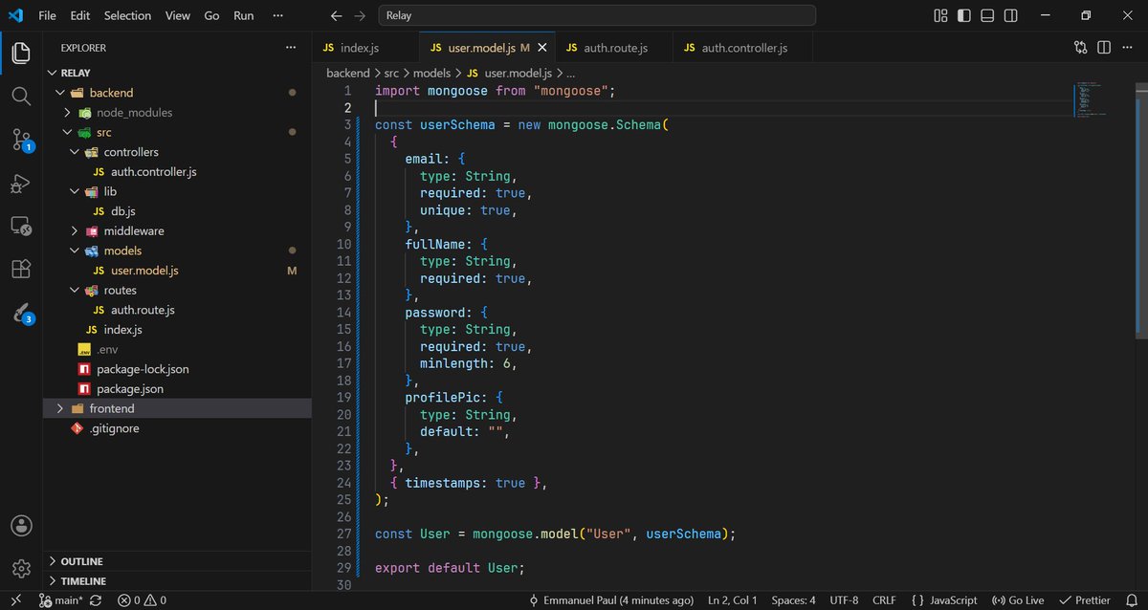Collapse the models folder
1148x610 pixels.
pos(177,251)
